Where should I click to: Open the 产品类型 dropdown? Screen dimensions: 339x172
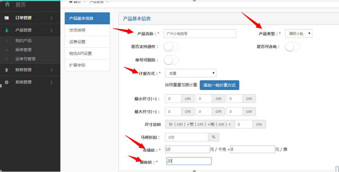(298, 33)
